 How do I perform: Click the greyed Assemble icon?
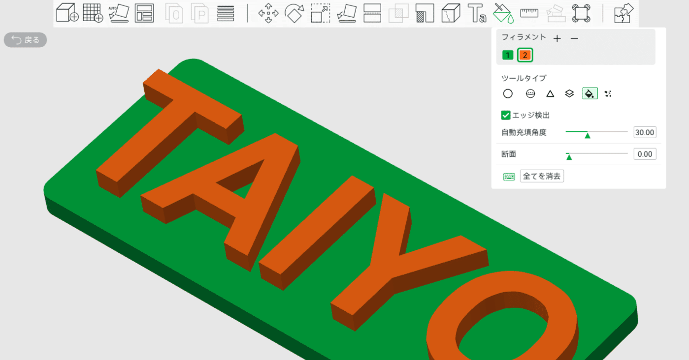pyautogui.click(x=556, y=13)
